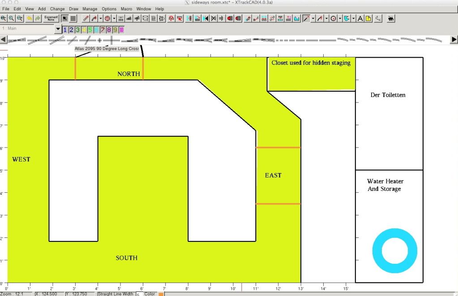Select the straight line draw tool
This screenshot has width=458, height=296.
[306, 18]
